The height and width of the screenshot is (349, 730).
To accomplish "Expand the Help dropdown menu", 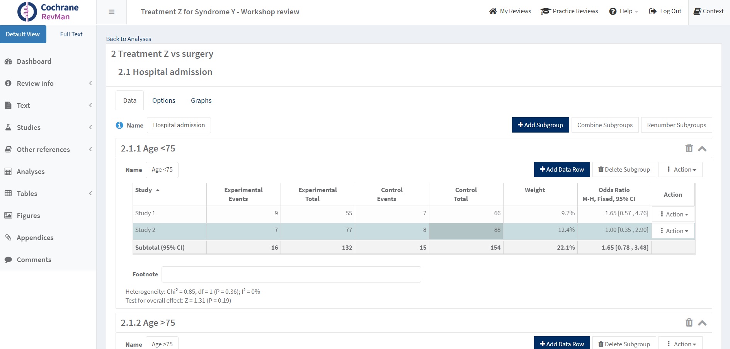I will click(x=623, y=11).
